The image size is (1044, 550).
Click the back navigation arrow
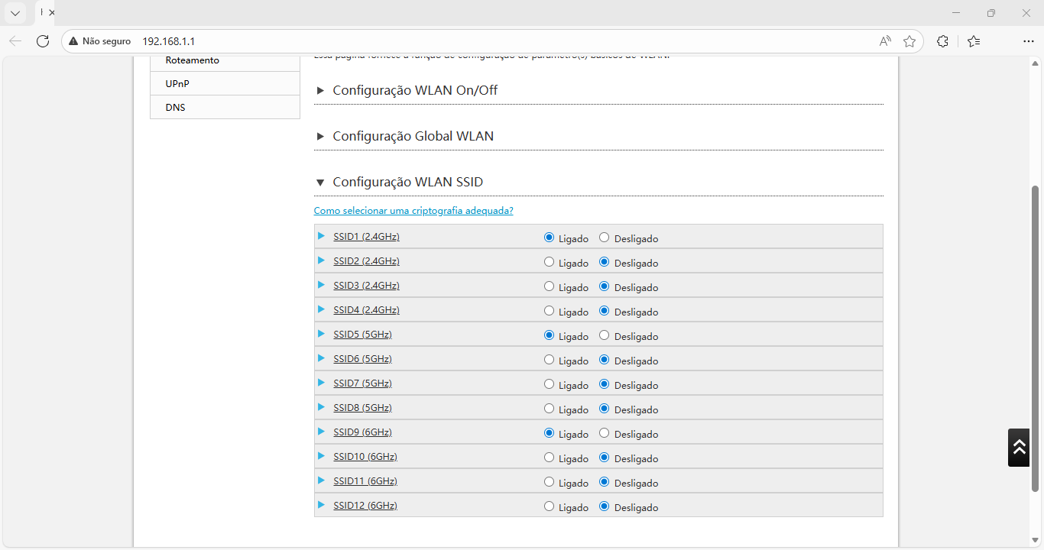coord(15,41)
